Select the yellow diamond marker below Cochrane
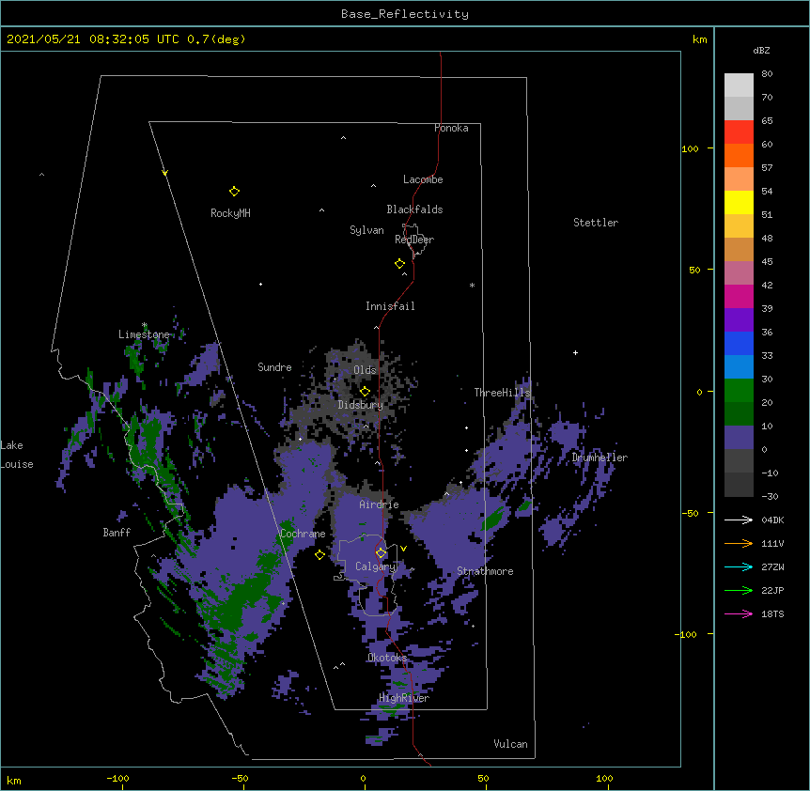Viewport: 810px width, 791px height. (319, 555)
